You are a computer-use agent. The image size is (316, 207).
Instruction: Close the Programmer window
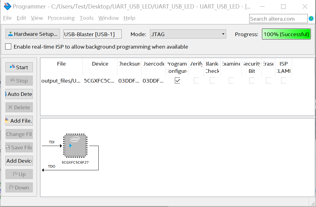pos(305,6)
